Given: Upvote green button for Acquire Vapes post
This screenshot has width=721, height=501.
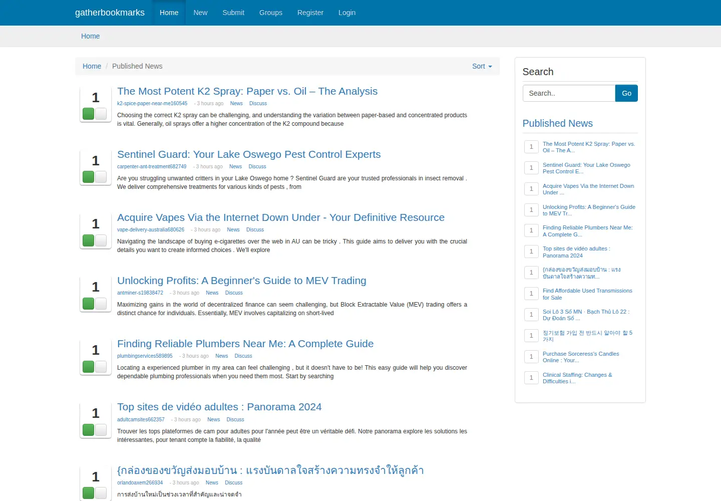Looking at the screenshot, I should pos(89,240).
